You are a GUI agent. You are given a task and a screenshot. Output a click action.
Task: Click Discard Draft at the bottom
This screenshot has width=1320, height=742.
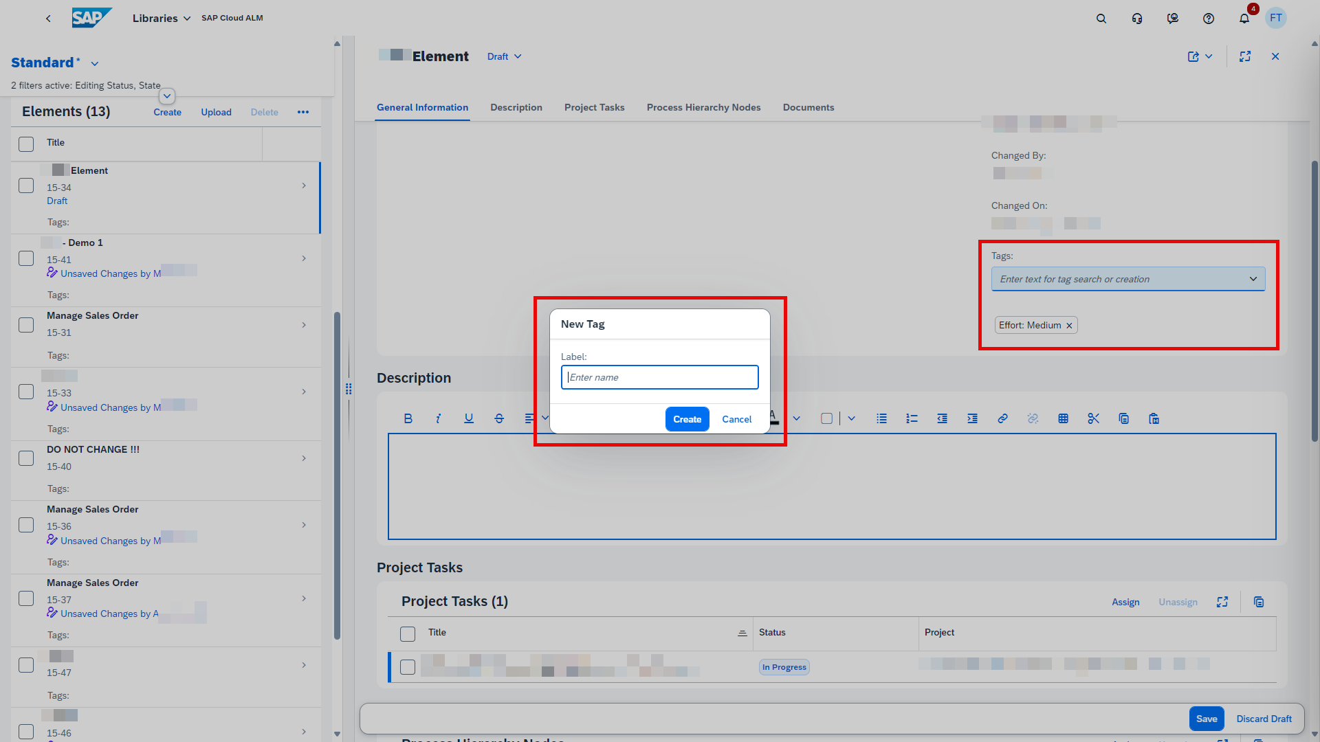coord(1264,719)
